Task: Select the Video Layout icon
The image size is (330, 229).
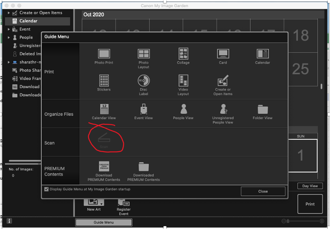Action: click(x=183, y=81)
